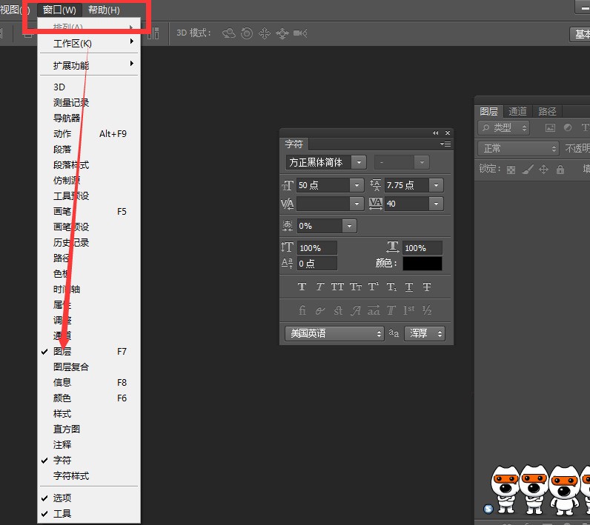Apply Underline style in Character panel
590x525 pixels.
pyautogui.click(x=409, y=287)
